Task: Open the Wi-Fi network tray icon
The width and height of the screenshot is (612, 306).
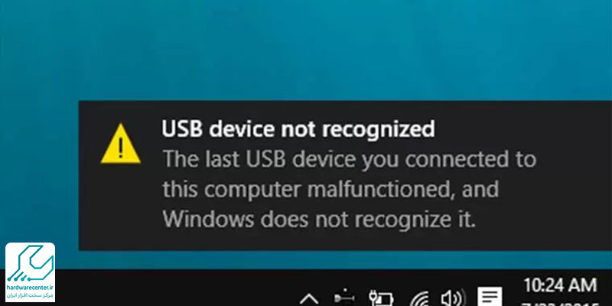Action: pyautogui.click(x=419, y=298)
